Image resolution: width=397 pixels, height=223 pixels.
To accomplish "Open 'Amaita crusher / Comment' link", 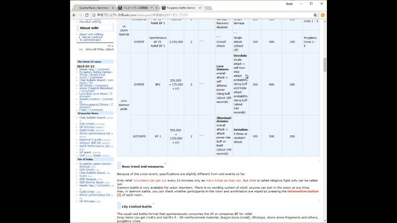I will [x=96, y=100].
